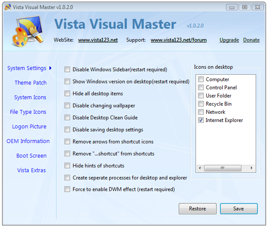The height and width of the screenshot is (228, 269).
Task: Check the Computer desktop icon box
Action: point(201,79)
